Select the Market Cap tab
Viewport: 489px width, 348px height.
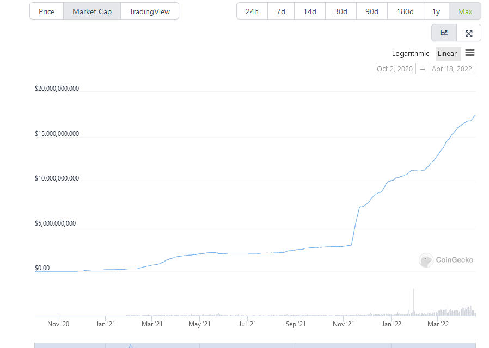click(x=92, y=11)
